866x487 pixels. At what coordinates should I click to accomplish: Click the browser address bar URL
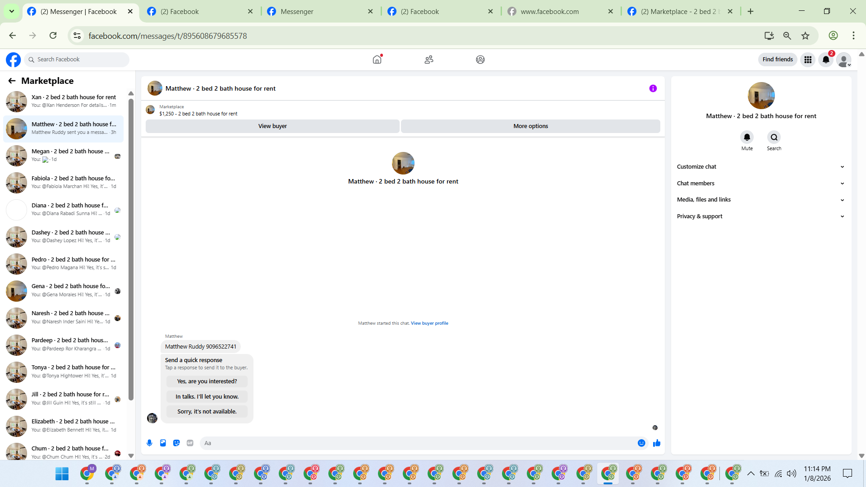[168, 36]
